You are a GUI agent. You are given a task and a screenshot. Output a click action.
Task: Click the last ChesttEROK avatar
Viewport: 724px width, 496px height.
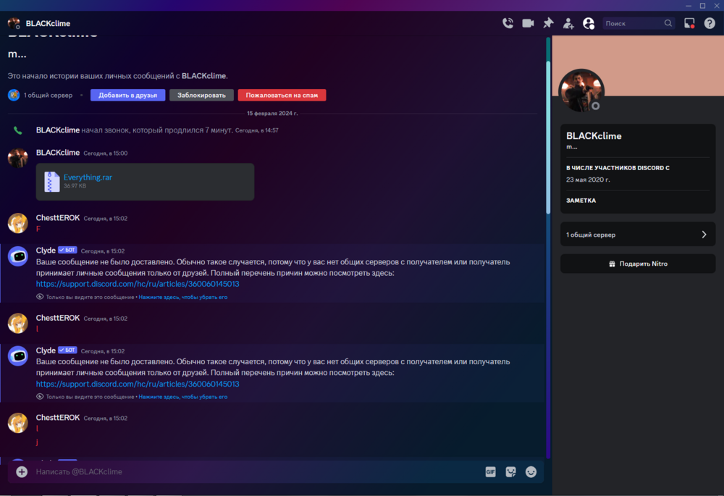point(18,423)
